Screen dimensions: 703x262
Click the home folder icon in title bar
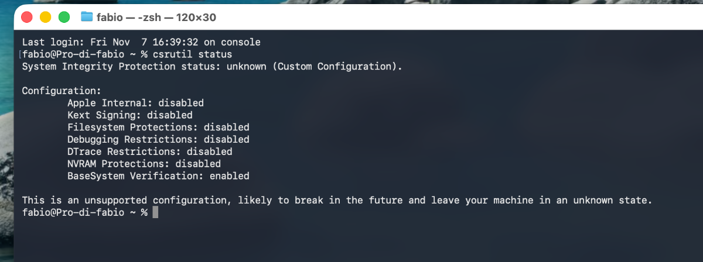[x=87, y=17]
